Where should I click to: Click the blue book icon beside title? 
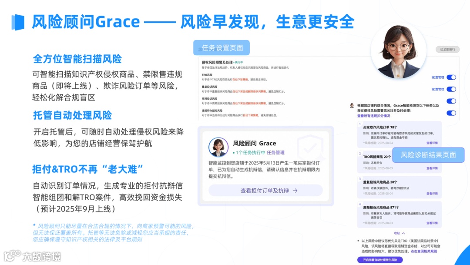18,22
